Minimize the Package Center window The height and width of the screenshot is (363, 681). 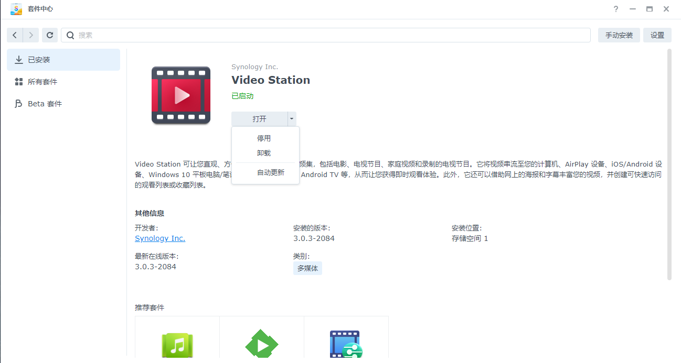click(633, 9)
